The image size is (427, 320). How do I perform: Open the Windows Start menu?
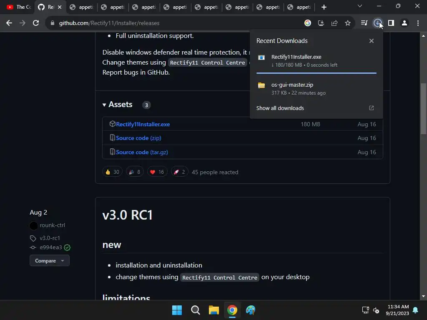(177, 310)
